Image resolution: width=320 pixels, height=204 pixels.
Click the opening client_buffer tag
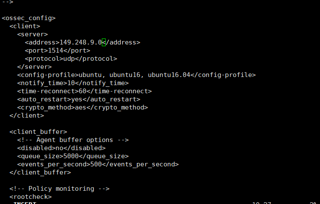coord(39,132)
